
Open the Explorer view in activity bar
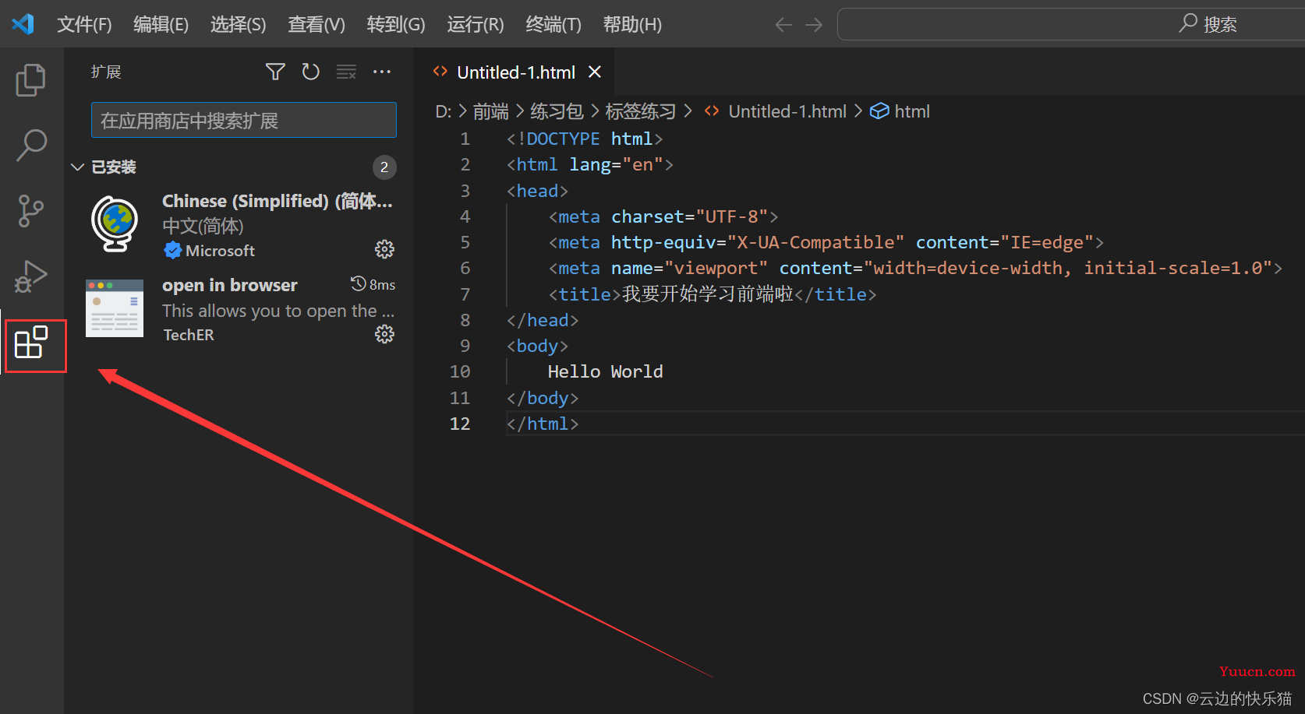31,79
